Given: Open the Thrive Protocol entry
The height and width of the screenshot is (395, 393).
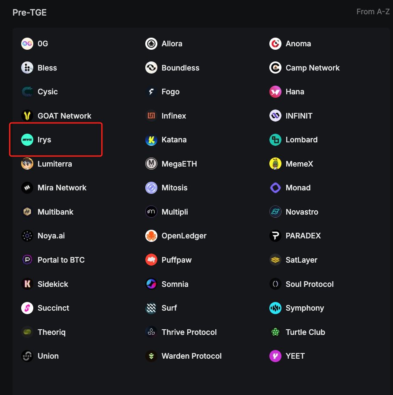Looking at the screenshot, I should tap(181, 332).
